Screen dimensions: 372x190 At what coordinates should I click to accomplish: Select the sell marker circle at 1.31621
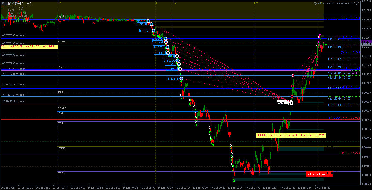[153, 31]
